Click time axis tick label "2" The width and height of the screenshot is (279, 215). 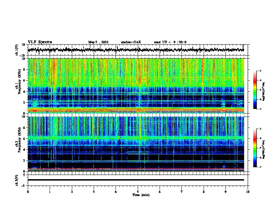(x=72, y=192)
